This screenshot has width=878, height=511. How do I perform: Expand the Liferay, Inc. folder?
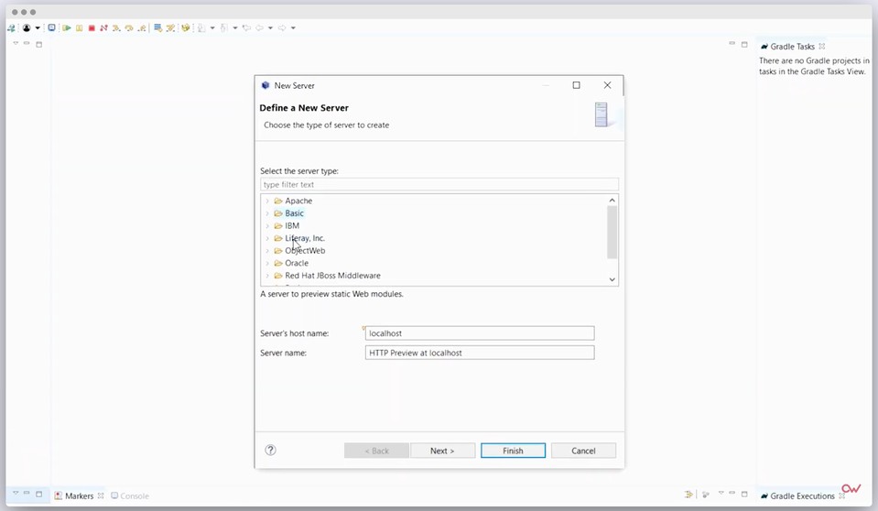click(x=267, y=238)
